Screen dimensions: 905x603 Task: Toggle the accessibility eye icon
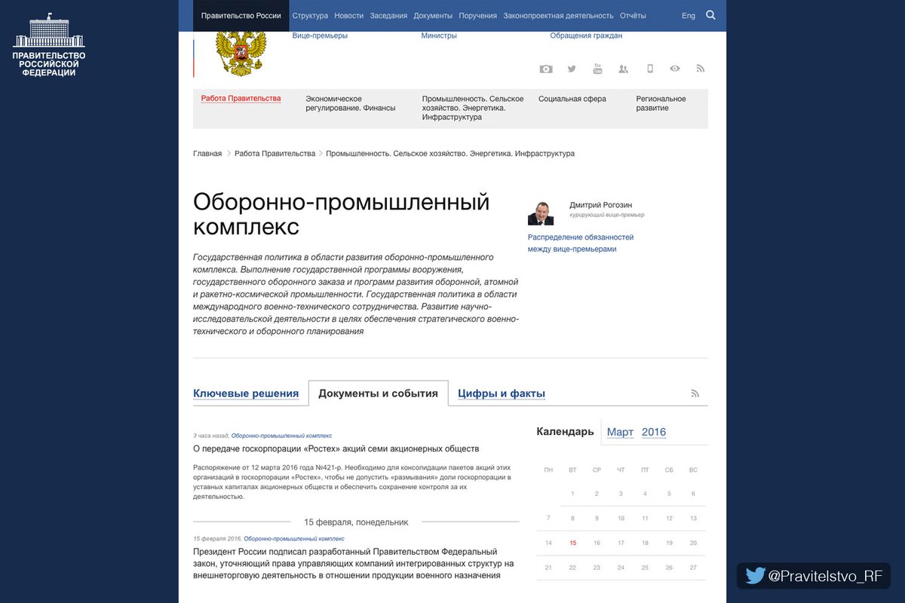coord(675,69)
